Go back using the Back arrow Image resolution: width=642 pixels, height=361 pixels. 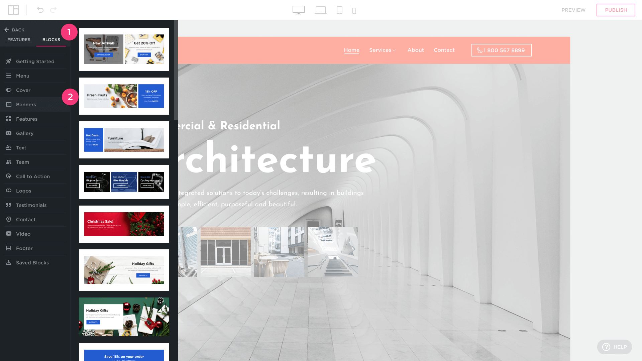(x=14, y=30)
